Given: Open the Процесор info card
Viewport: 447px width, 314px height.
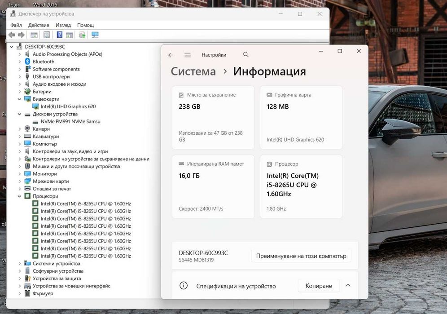Looking at the screenshot, I should coord(301,187).
